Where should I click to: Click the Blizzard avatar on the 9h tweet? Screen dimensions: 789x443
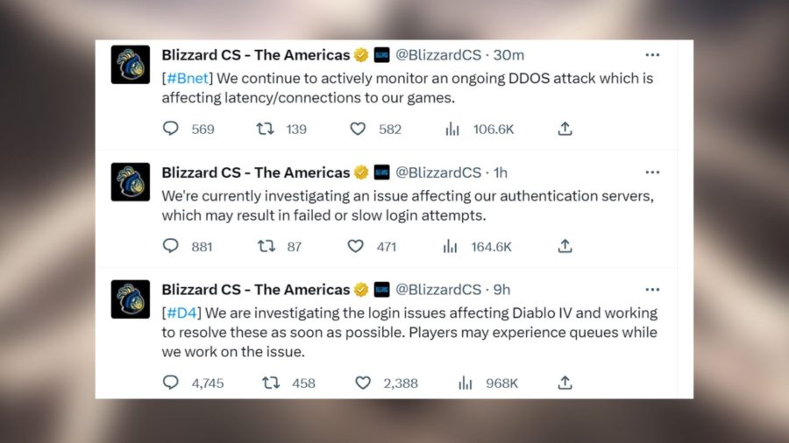(131, 299)
